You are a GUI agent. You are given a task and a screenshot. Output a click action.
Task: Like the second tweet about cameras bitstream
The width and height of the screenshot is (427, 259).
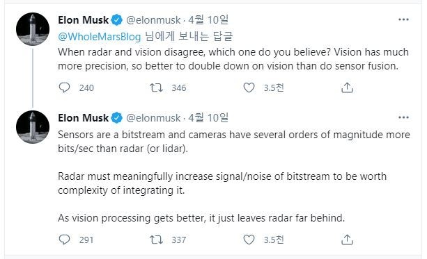(x=249, y=240)
